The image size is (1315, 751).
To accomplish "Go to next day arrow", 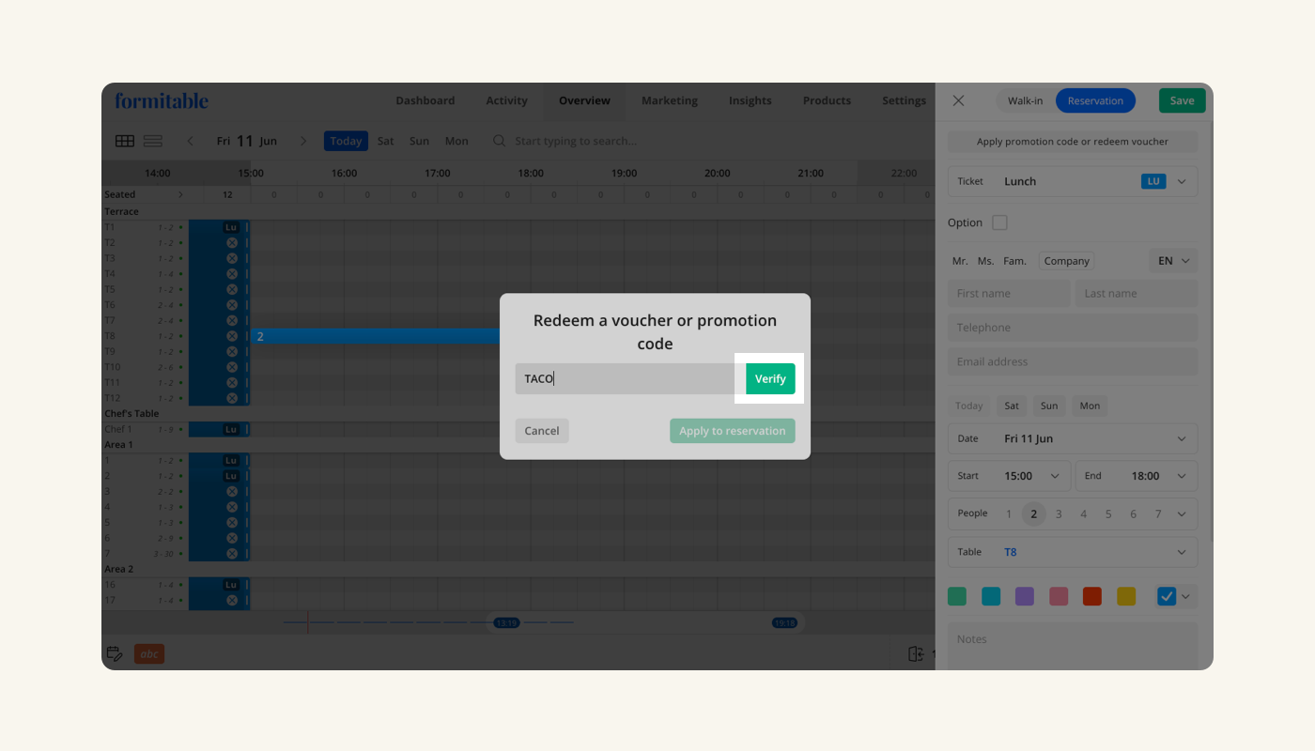I will pos(303,141).
